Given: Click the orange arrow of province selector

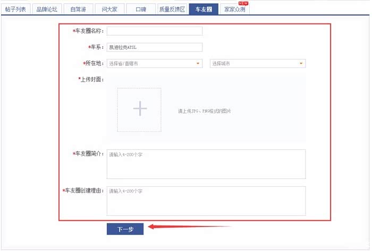Looking at the screenshot, I should tap(198, 64).
